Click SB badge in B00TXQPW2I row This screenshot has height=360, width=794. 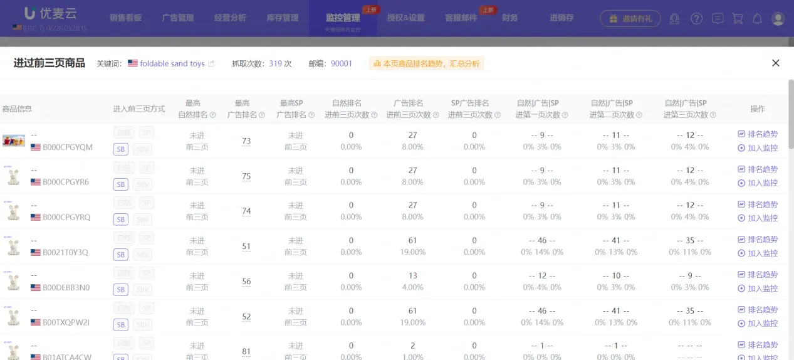click(x=121, y=325)
